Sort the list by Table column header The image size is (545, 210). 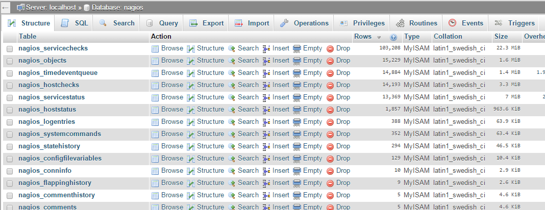click(x=27, y=37)
